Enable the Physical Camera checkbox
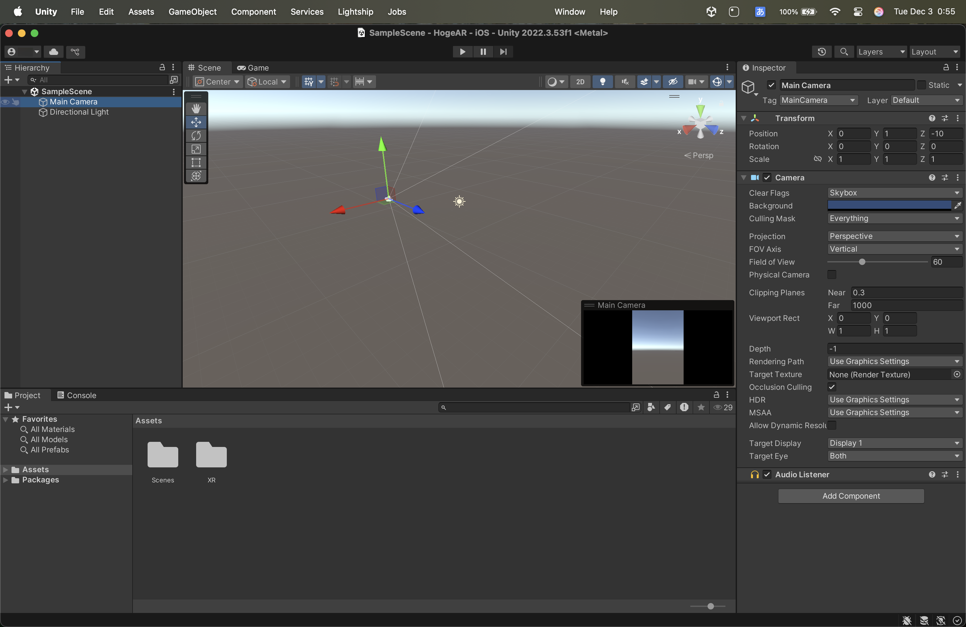Screen dimensions: 966x627 pyautogui.click(x=832, y=275)
